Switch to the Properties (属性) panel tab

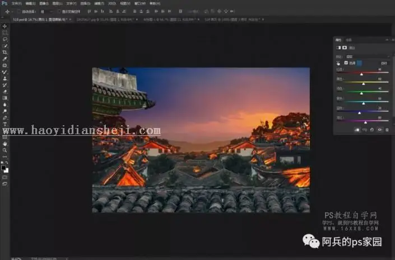click(338, 40)
